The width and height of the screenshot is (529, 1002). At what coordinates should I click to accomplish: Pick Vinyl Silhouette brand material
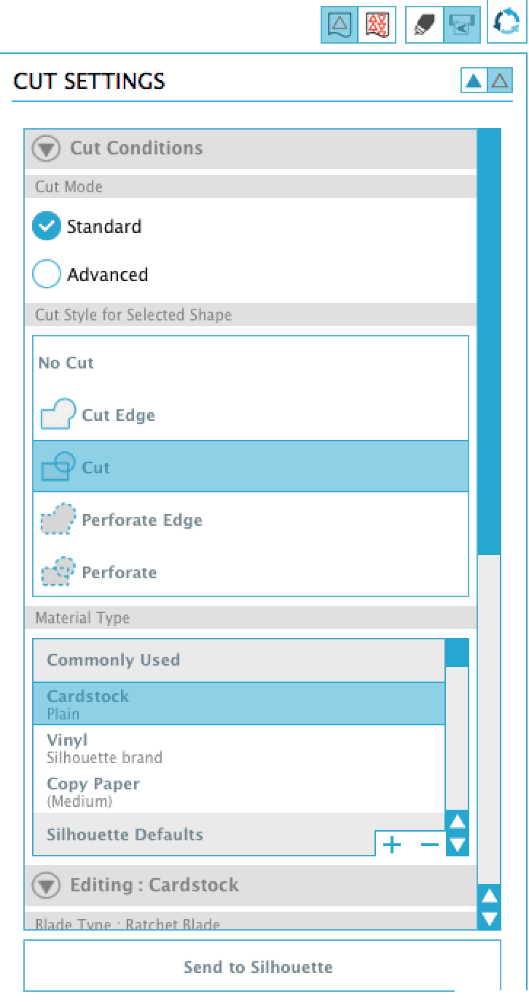click(104, 748)
